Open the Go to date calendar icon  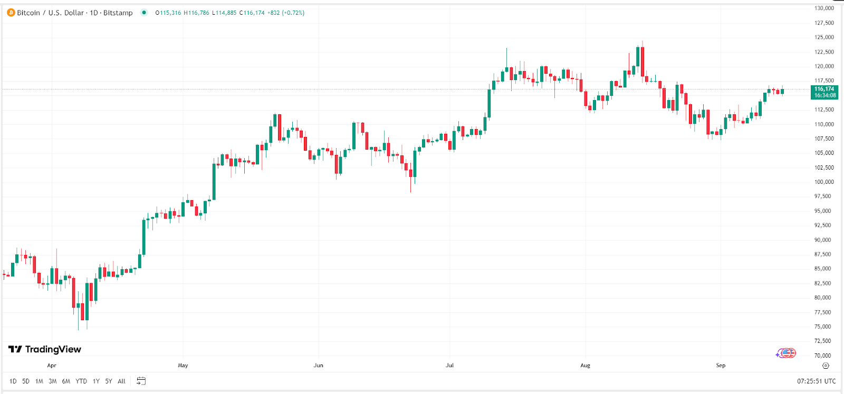[141, 381]
